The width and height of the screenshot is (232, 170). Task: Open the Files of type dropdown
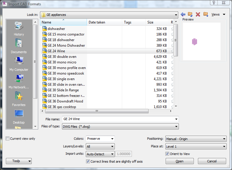[120, 127]
